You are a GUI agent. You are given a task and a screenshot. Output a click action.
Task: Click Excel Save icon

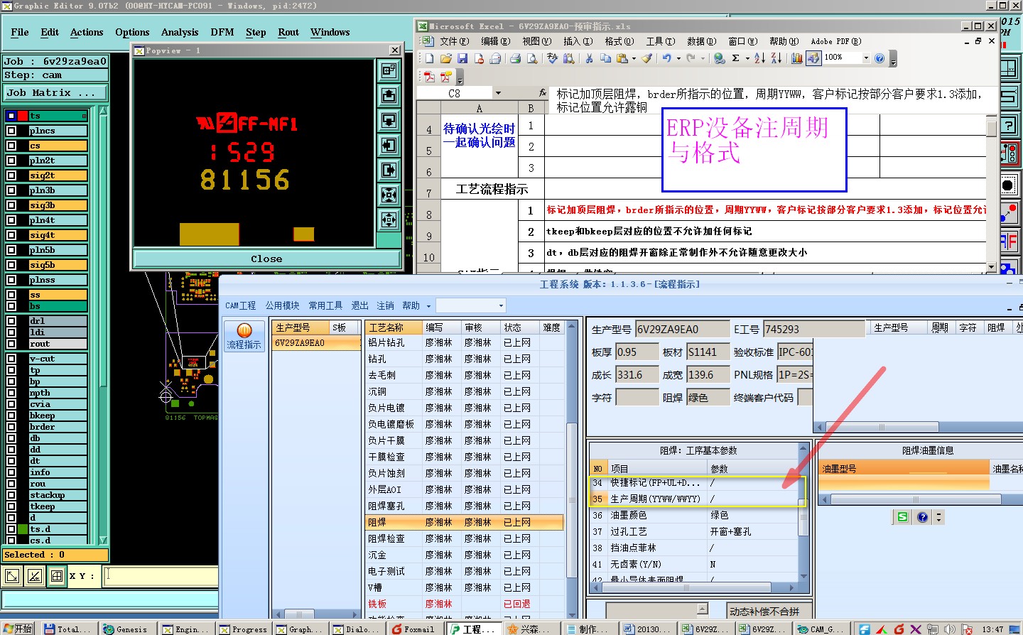coord(462,58)
